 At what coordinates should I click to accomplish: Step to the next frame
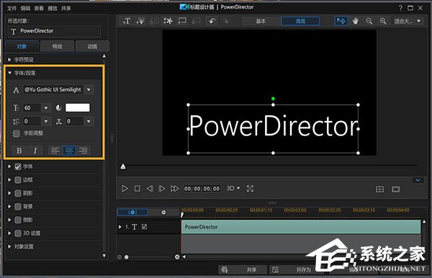click(x=162, y=189)
